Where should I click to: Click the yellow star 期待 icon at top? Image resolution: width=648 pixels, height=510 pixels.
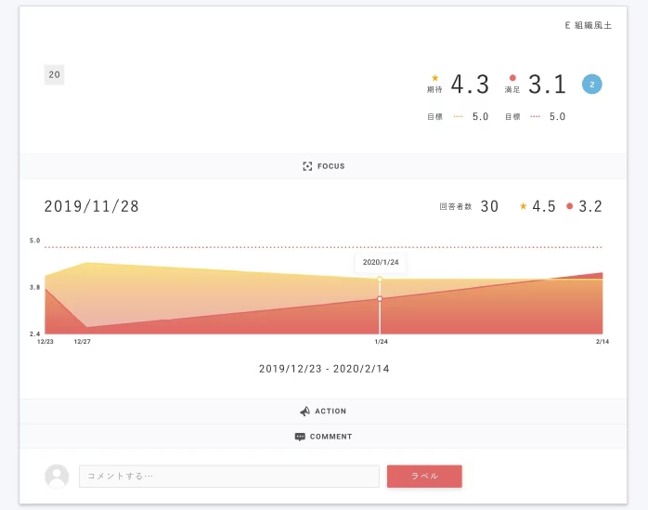[434, 78]
